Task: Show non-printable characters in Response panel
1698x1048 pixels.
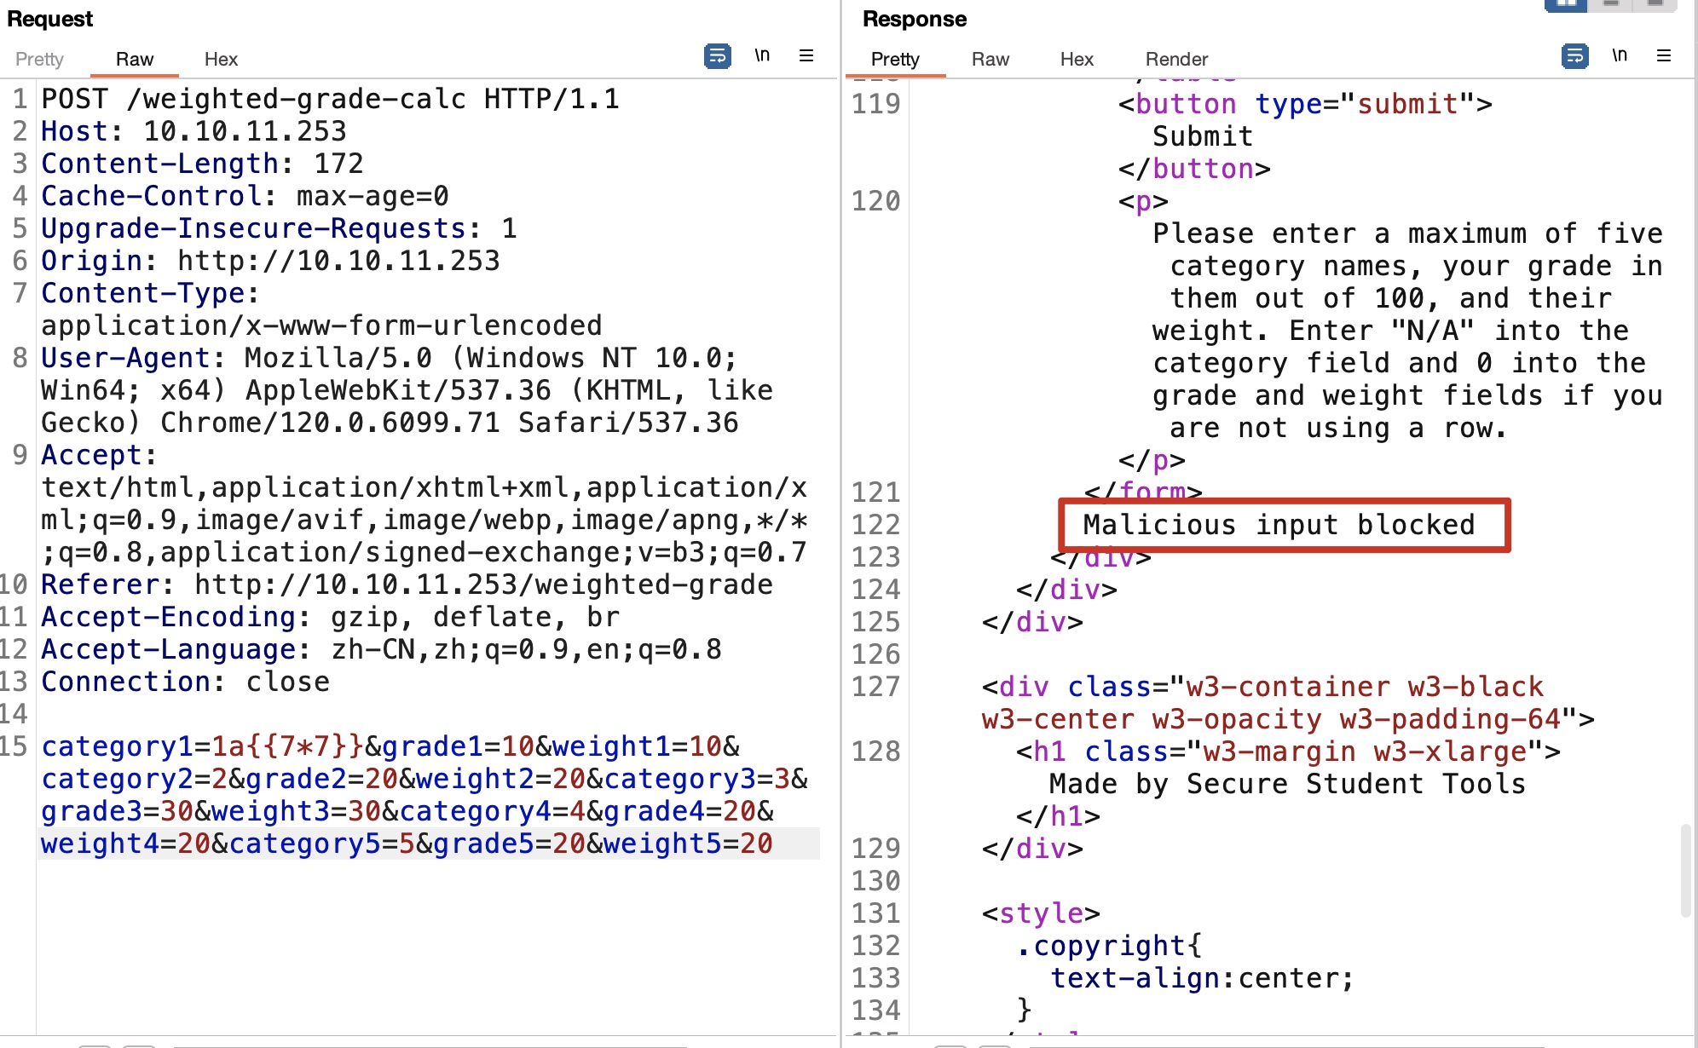Action: coord(1620,56)
